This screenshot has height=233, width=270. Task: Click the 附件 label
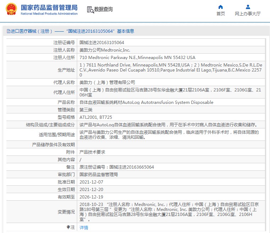pyautogui.click(x=70, y=152)
